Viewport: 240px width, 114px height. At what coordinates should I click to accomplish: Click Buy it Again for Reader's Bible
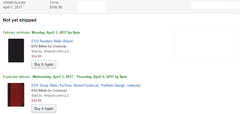coord(44,64)
